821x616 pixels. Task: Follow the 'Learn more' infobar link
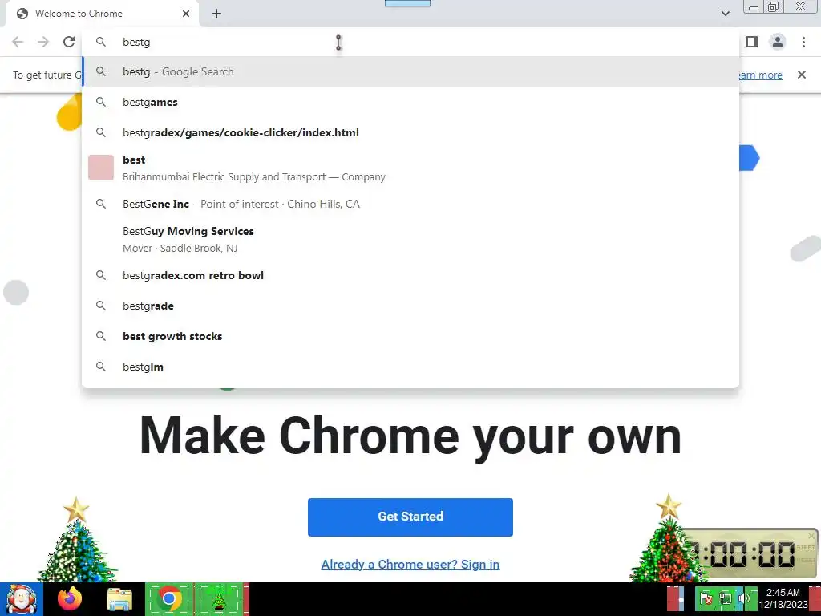(760, 75)
